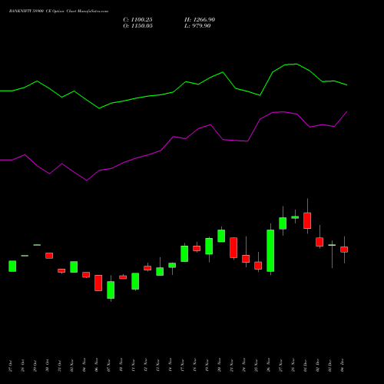Click the 17 Nov date label

pyautogui.click(x=183, y=366)
